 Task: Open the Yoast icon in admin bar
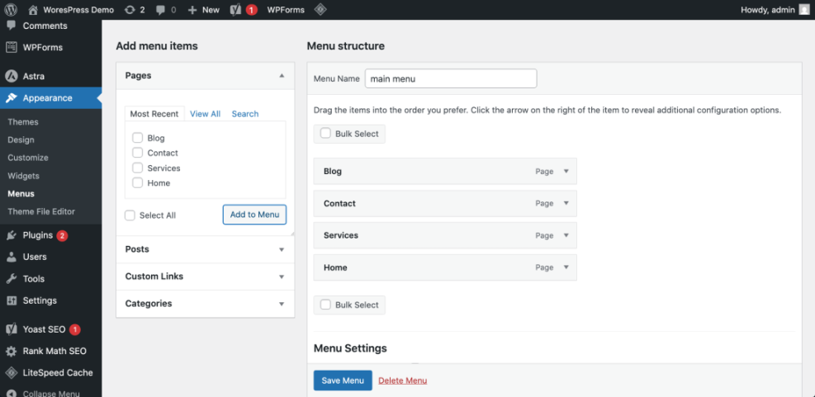[x=235, y=9]
